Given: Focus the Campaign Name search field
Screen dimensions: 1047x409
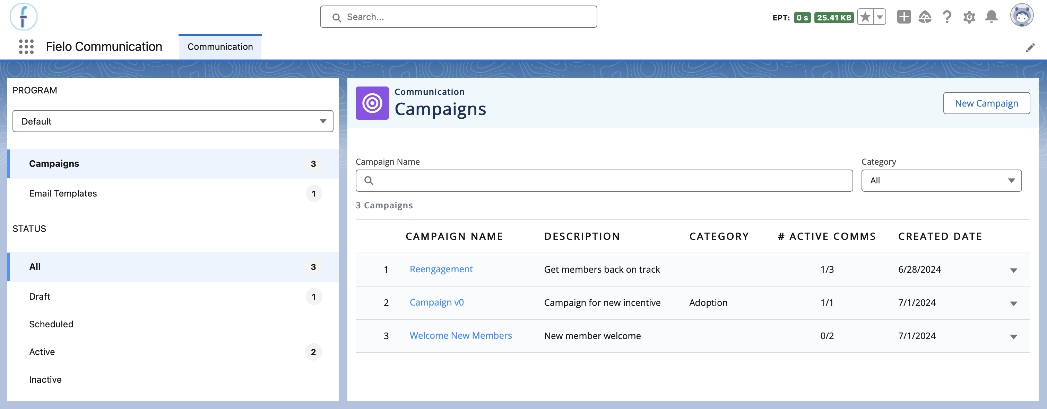Looking at the screenshot, I should pyautogui.click(x=604, y=181).
